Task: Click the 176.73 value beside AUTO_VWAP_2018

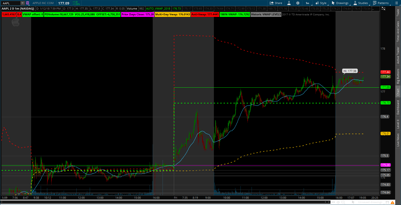Action: point(177,9)
